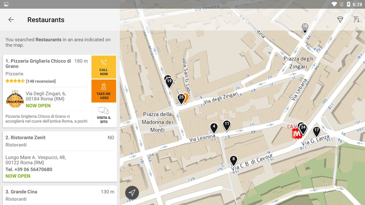The width and height of the screenshot is (365, 205).
Task: Tap the my location compass button
Action: 132,192
